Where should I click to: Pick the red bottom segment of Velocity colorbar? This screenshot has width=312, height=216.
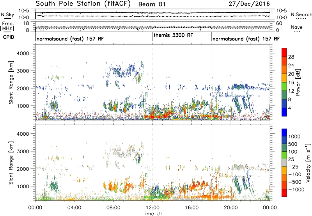(284, 193)
